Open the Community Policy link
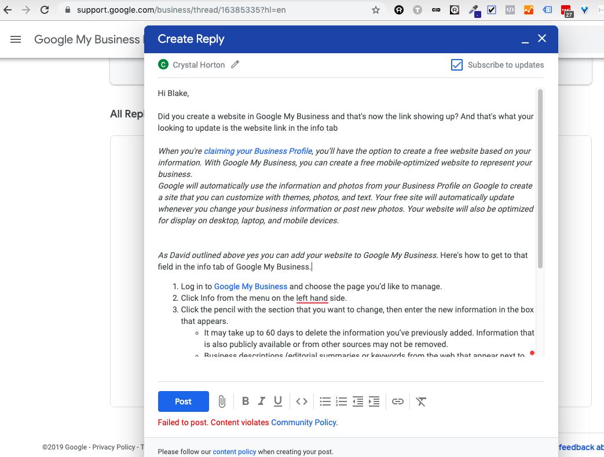This screenshot has height=457, width=604. point(304,422)
